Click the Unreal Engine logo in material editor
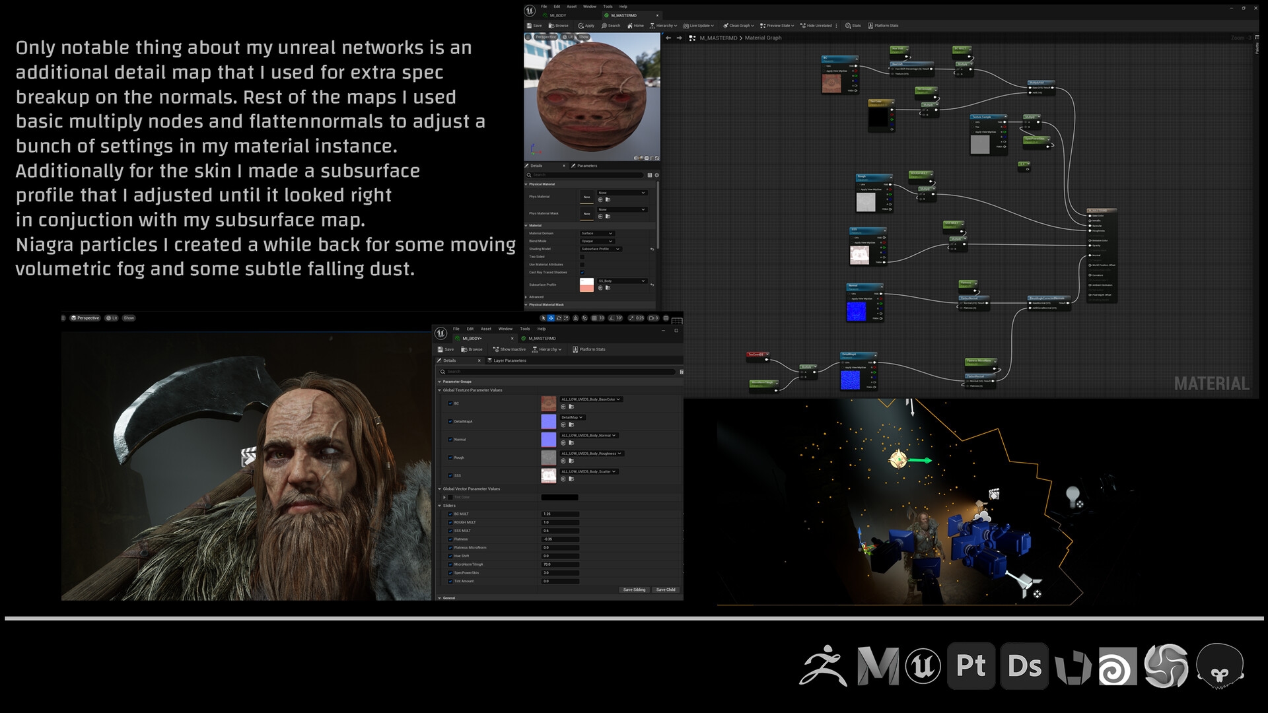Viewport: 1268px width, 713px height. pyautogui.click(x=530, y=11)
